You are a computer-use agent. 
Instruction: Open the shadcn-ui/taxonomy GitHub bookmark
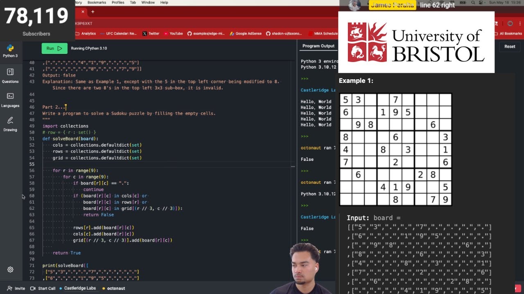click(284, 33)
